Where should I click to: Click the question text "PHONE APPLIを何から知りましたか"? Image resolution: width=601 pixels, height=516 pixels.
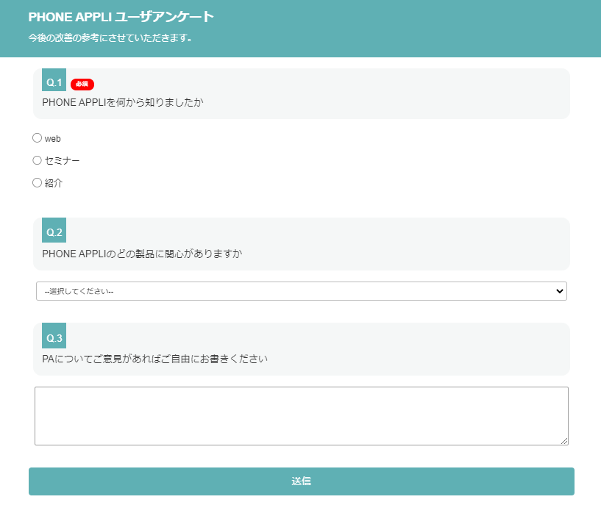123,103
